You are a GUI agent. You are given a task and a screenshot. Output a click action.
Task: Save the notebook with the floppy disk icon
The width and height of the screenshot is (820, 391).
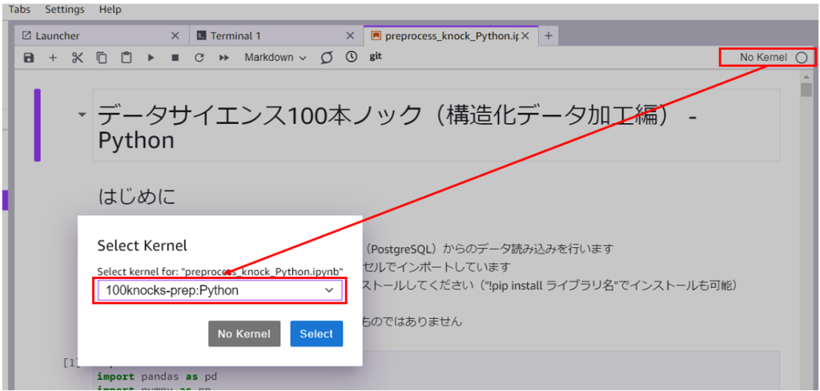click(x=29, y=58)
